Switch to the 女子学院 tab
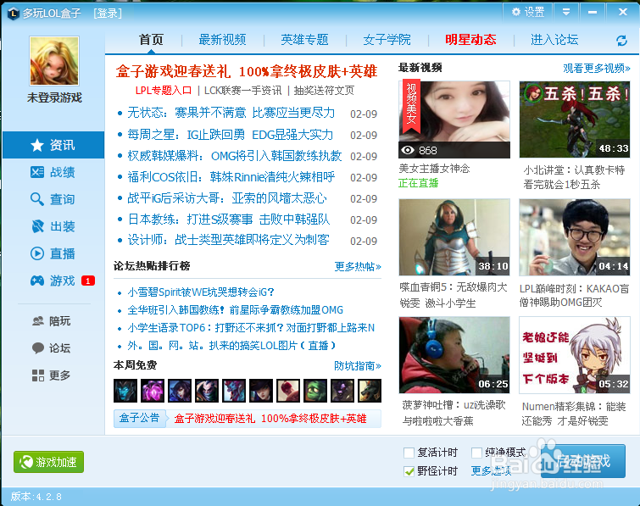640x506 pixels. pos(387,40)
